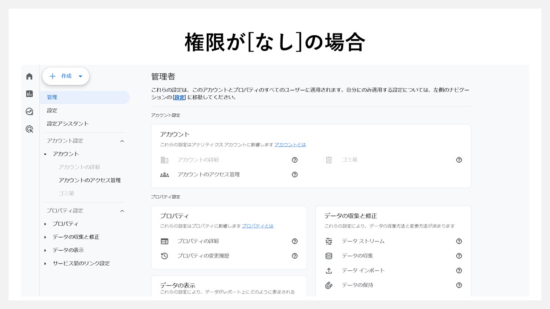This screenshot has width=550, height=309.
Task: Click the Home icon in the left navigation
Action: coord(29,76)
